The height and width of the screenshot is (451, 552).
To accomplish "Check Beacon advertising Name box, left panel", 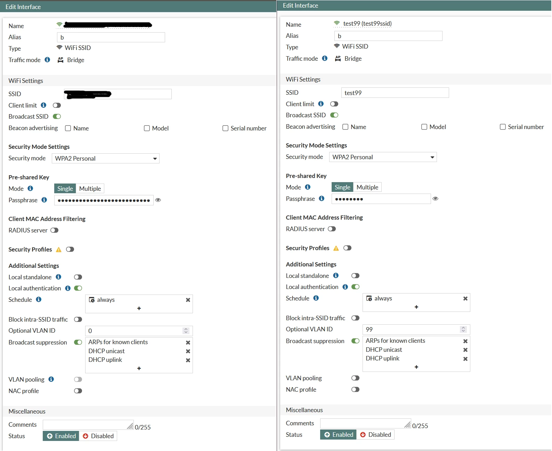I will 68,128.
